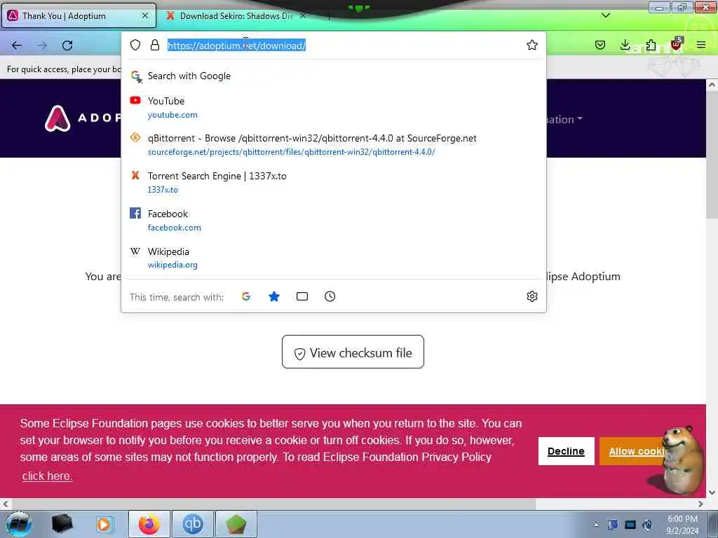
Task: Open Firefox downloads panel
Action: (625, 45)
